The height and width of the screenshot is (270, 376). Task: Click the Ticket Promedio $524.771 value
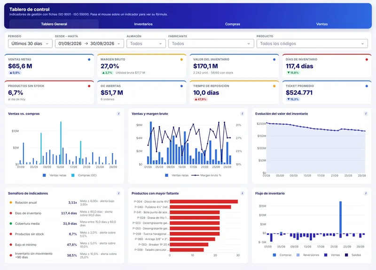click(299, 93)
